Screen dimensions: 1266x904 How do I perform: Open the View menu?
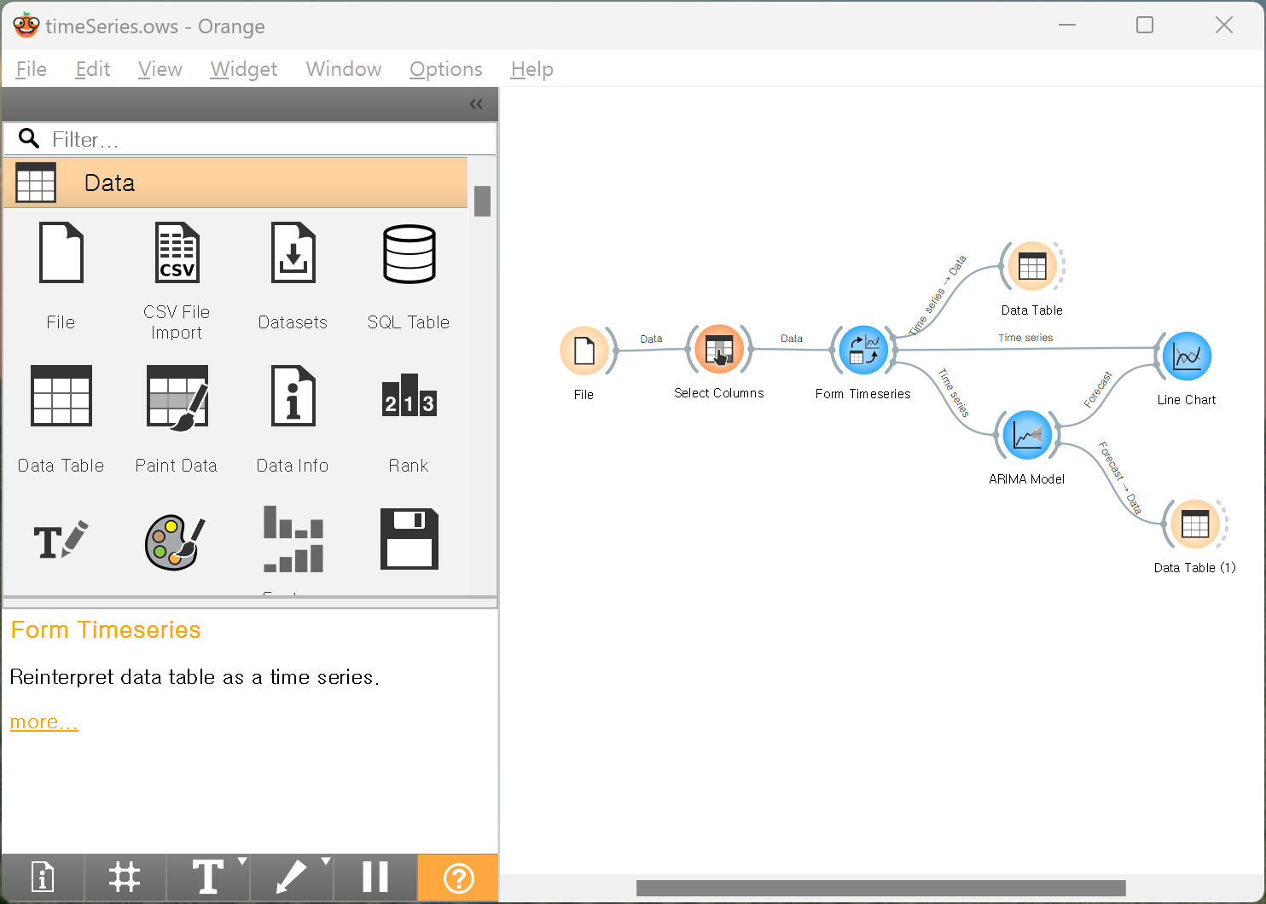tap(160, 69)
